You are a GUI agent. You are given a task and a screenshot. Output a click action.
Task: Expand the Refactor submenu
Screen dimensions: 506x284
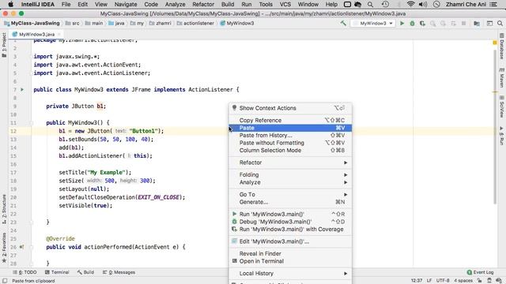coord(290,163)
